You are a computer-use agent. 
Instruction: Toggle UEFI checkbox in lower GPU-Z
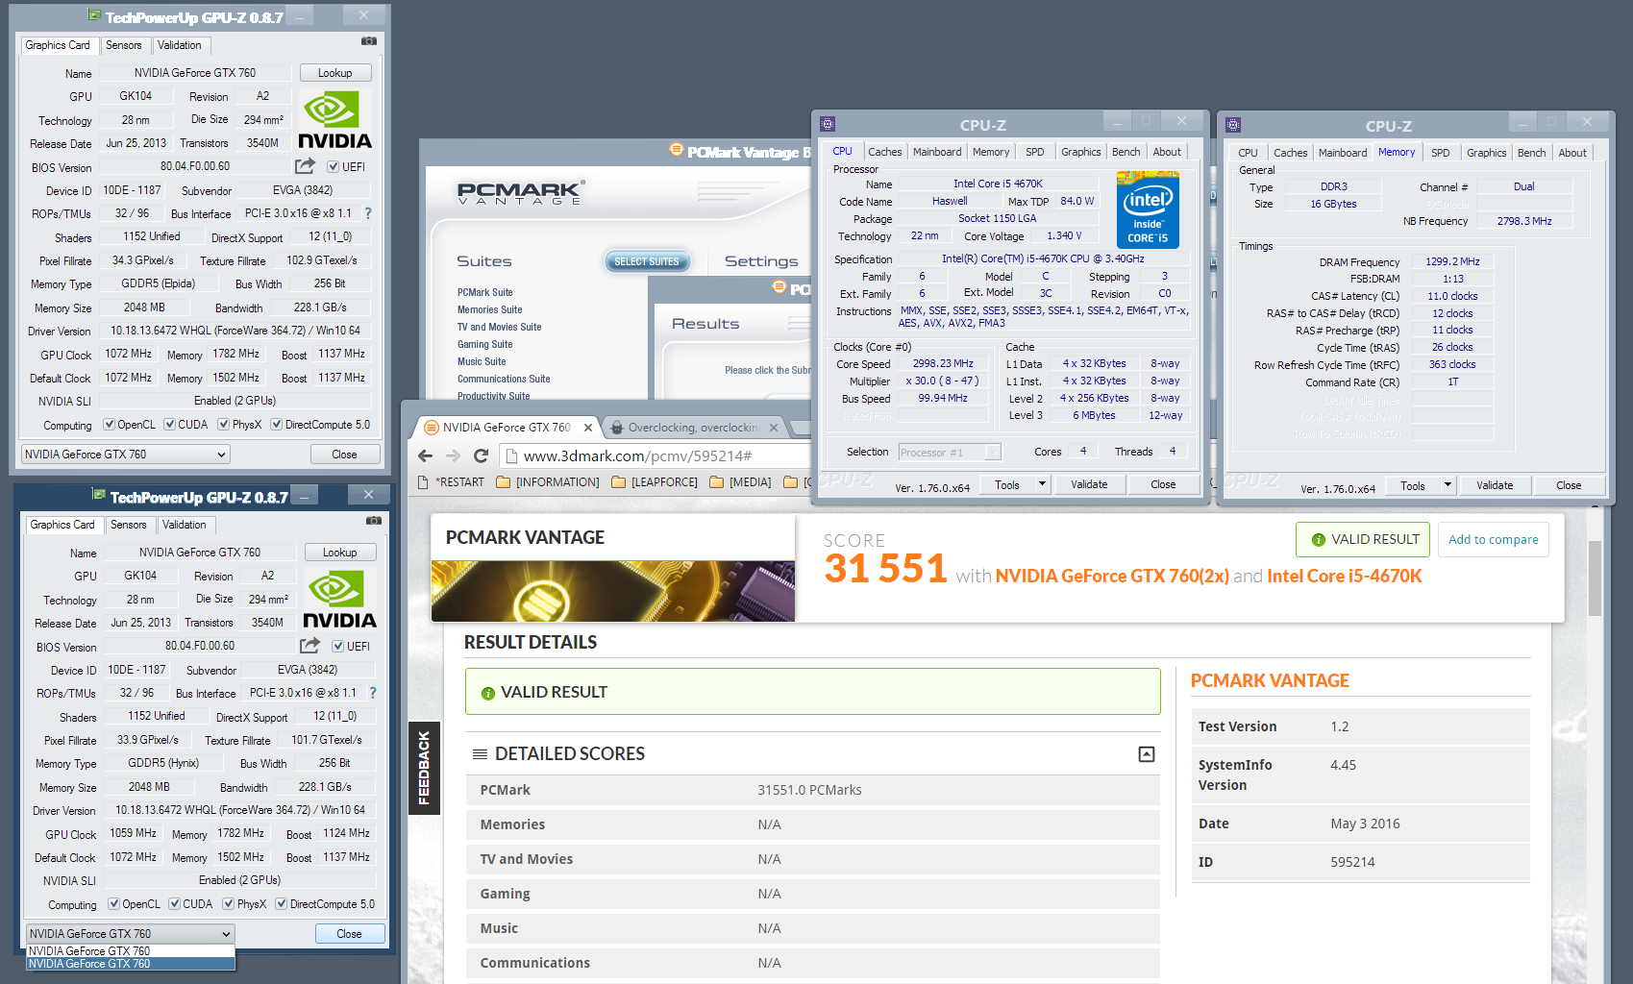coord(338,647)
